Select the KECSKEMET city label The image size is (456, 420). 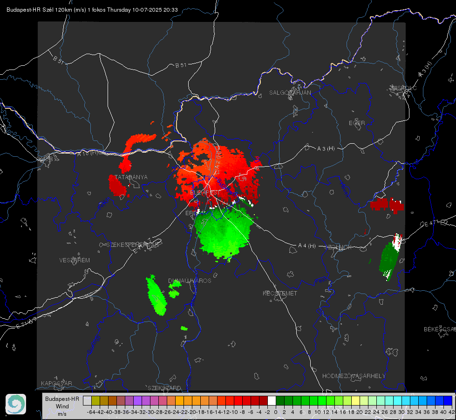point(280,293)
